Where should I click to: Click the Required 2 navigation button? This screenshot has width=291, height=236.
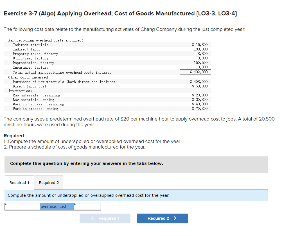[x=162, y=218]
